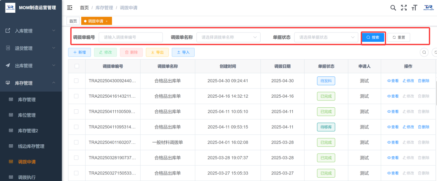The width and height of the screenshot is (437, 181).
Task: Click the 入库管理 sidebar icon
Action: [8, 31]
